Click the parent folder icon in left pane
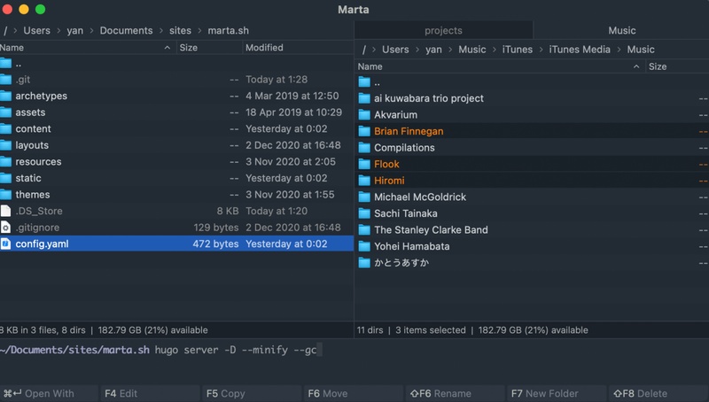 click(x=5, y=64)
